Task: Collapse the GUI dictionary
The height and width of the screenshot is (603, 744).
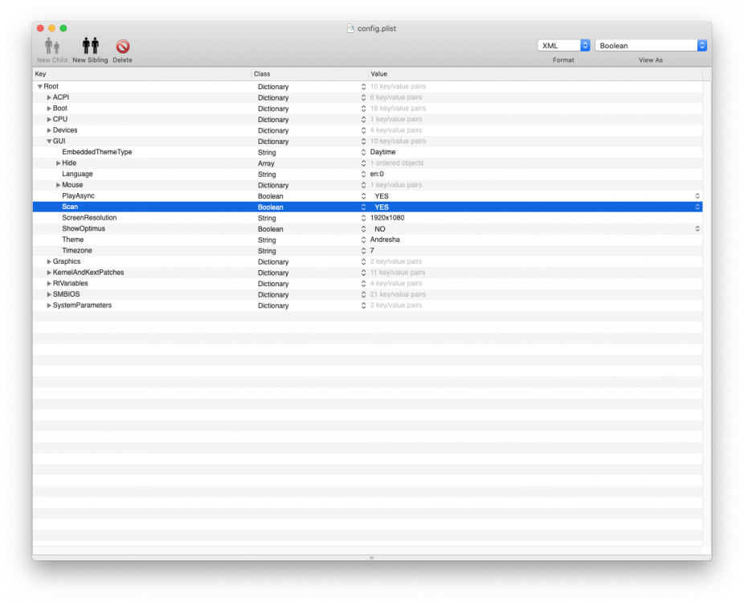Action: (x=49, y=142)
